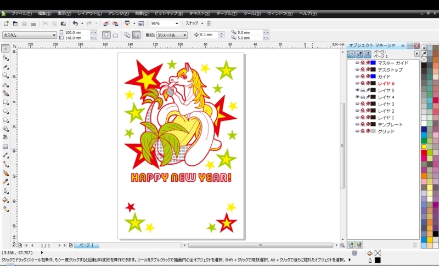This screenshot has width=439, height=266.
Task: Select the Rectangle tool
Action: (5, 102)
